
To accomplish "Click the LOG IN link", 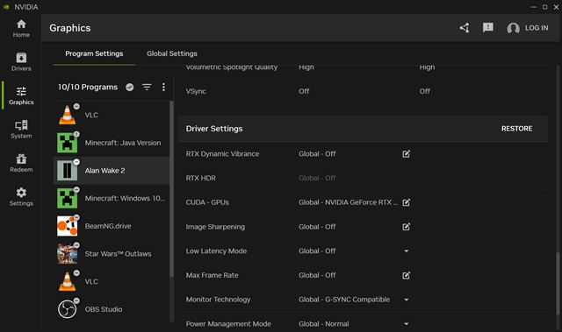I will 537,28.
